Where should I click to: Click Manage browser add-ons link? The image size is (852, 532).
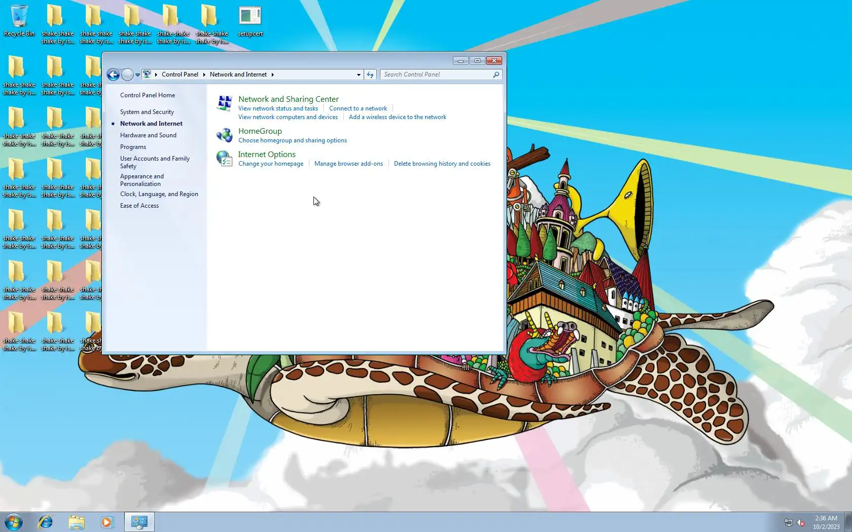click(x=348, y=164)
